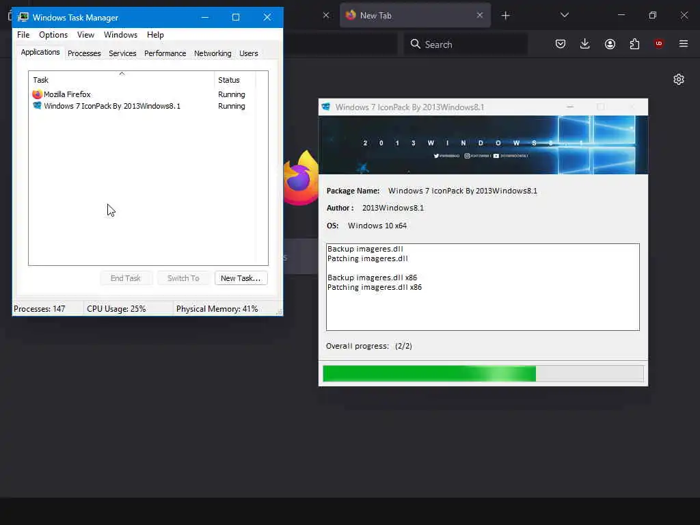Open the Firefox extensions puzzle icon
The image size is (700, 525).
(634, 44)
